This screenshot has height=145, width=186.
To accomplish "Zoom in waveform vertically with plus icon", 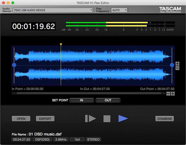I will click(178, 63).
